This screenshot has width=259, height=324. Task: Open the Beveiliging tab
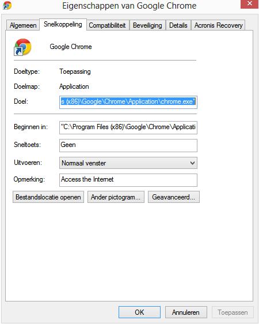point(147,25)
